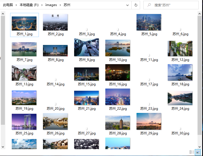This screenshot has height=156, width=203.
Task: Click the navigation pane scroll up arrow
Action: tap(3, 14)
